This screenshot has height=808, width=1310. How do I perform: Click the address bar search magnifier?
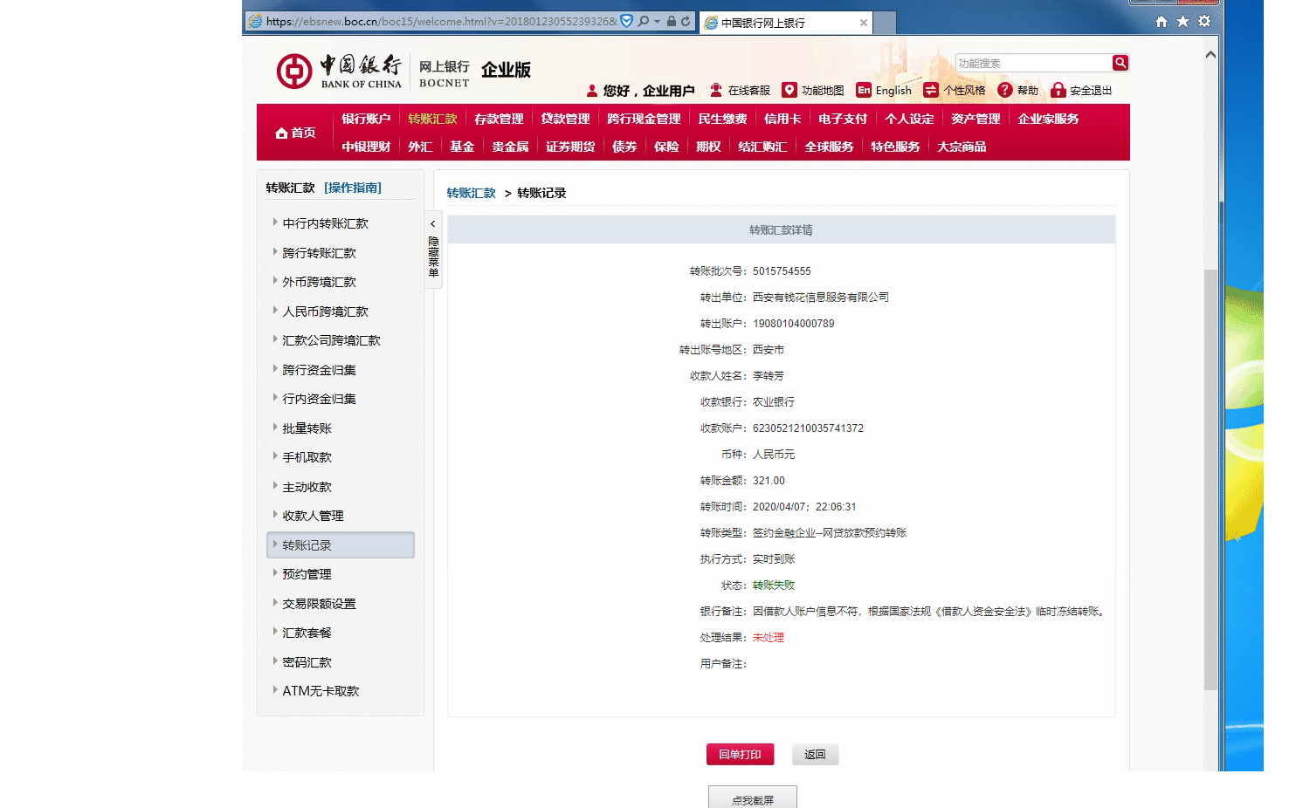tap(644, 21)
